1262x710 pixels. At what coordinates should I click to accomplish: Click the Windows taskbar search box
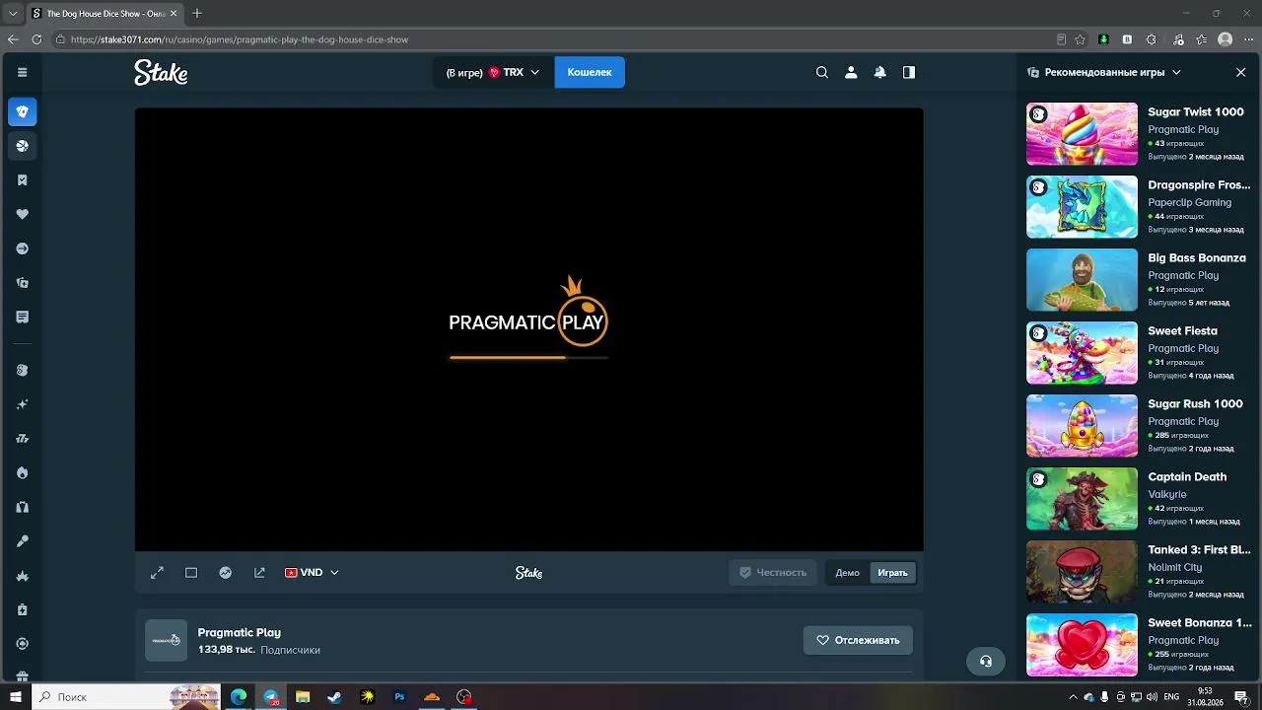tap(126, 697)
